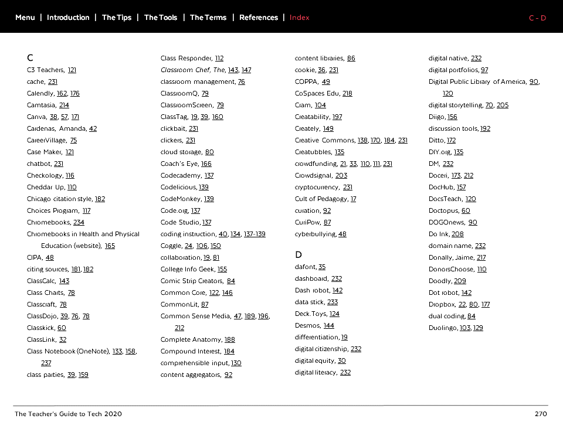
Task: Follow page 181 link for citing sources
Action: pyautogui.click(x=76, y=269)
